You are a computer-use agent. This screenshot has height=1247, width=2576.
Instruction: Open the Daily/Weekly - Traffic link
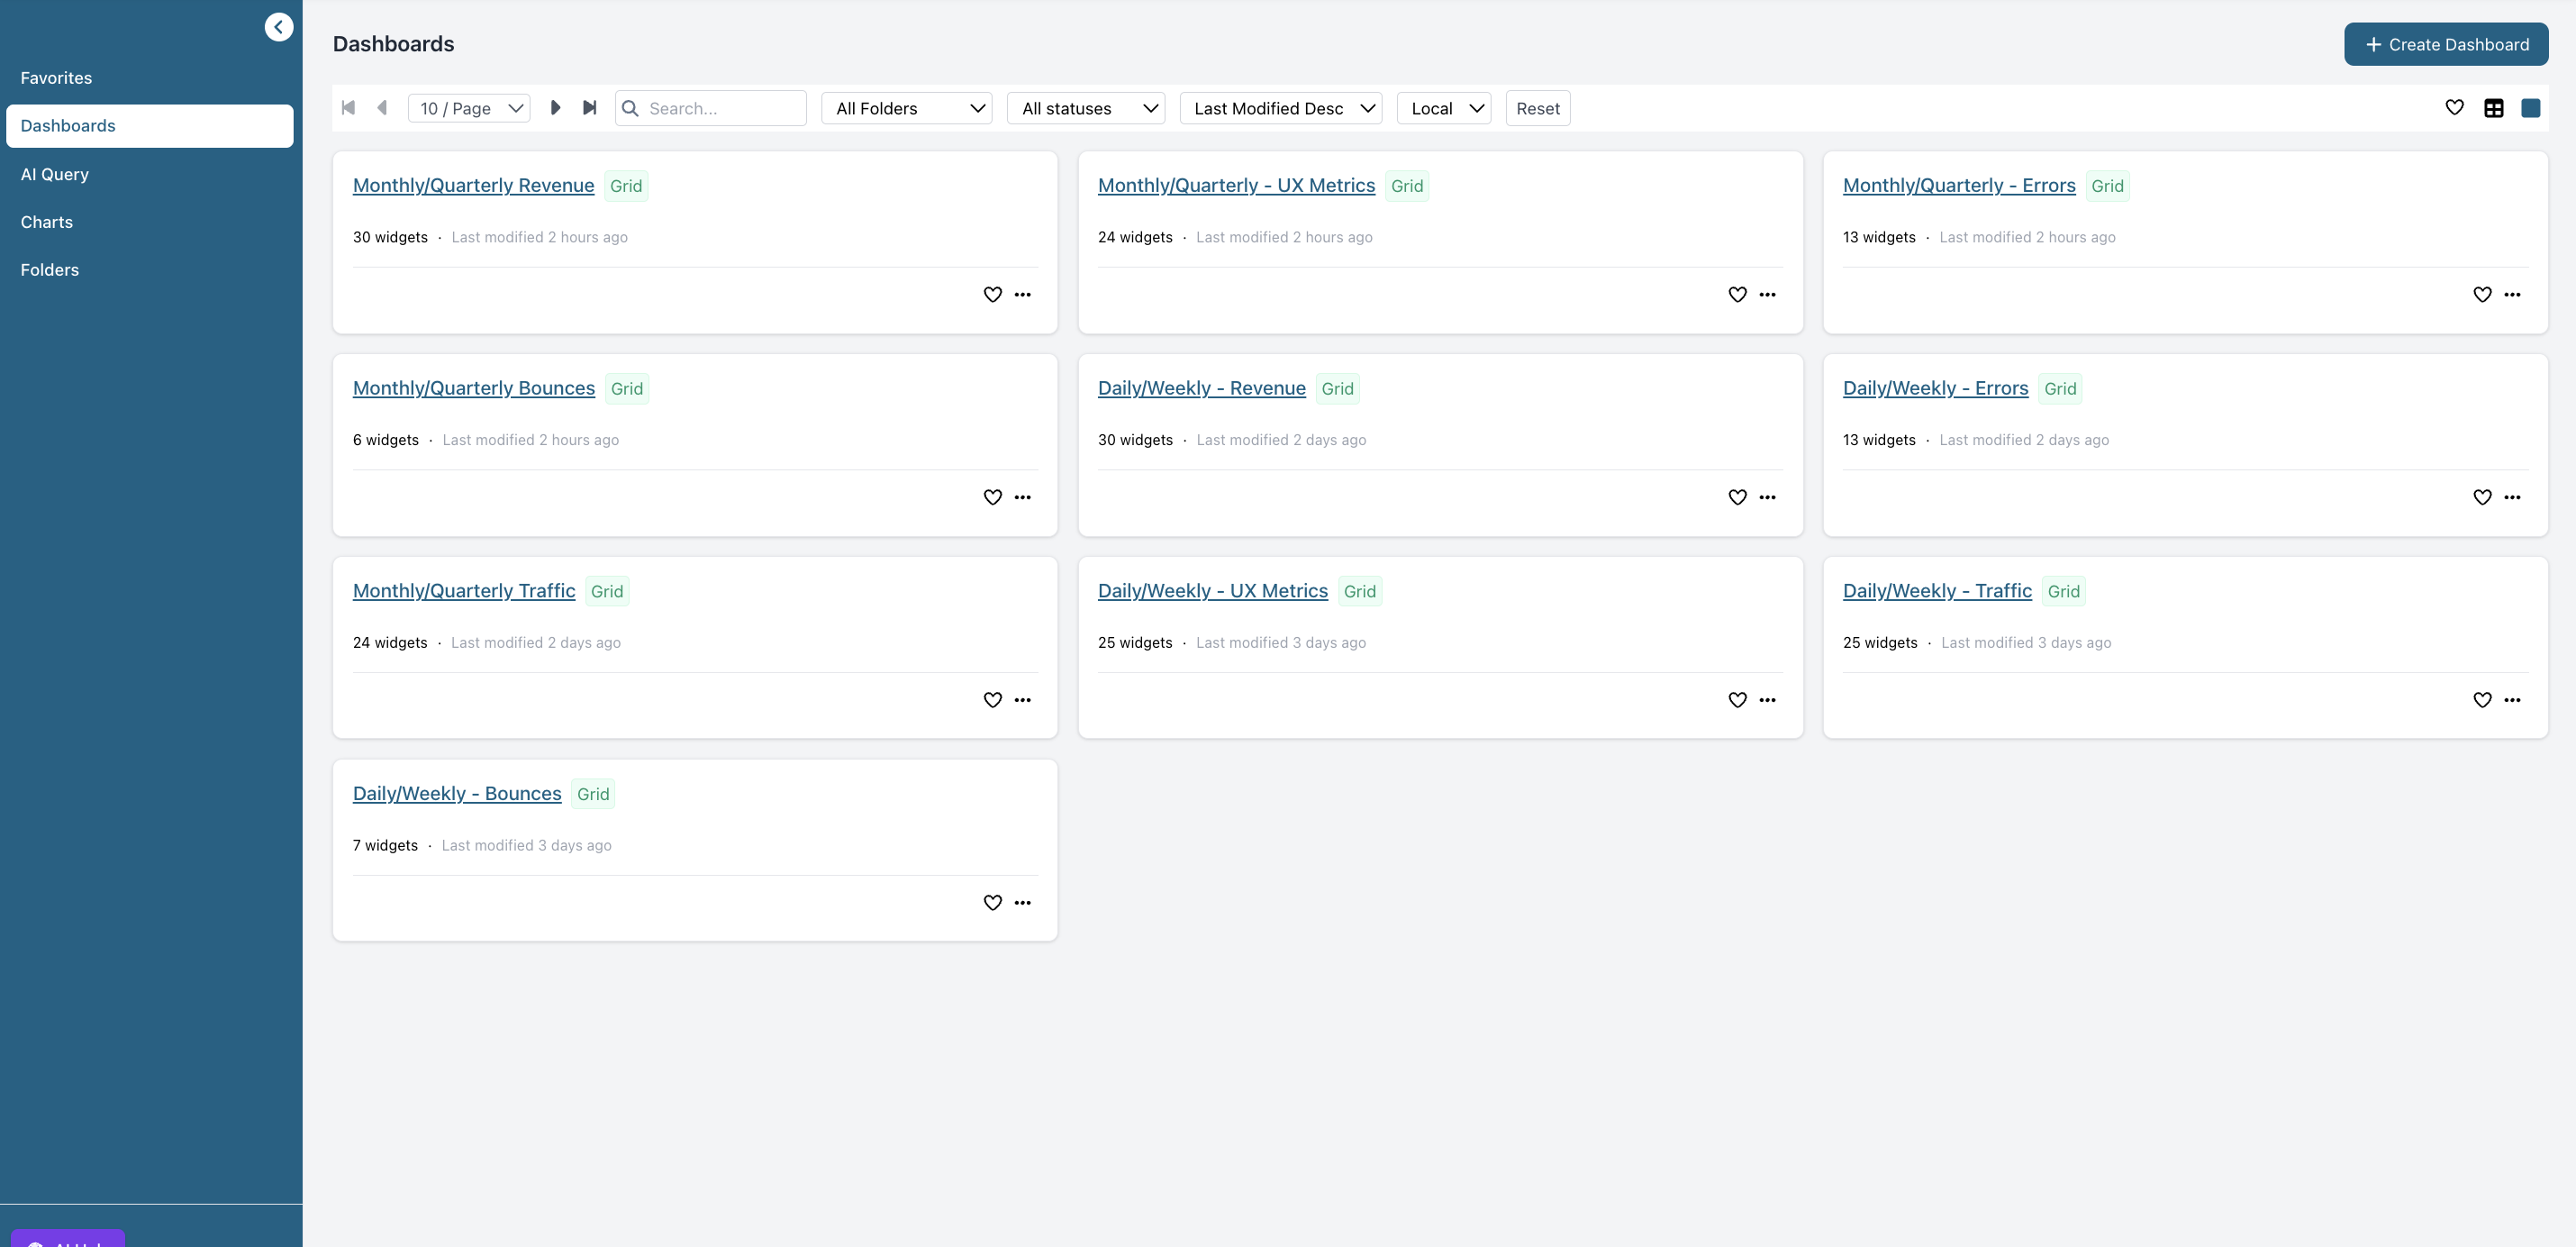pos(1937,591)
